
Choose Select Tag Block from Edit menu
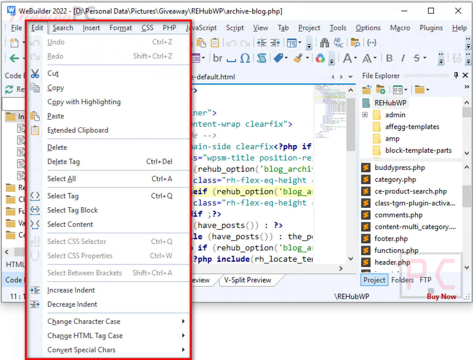[x=72, y=210]
